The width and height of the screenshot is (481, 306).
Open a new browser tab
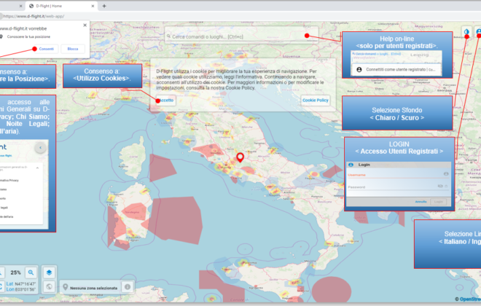pyautogui.click(x=104, y=6)
